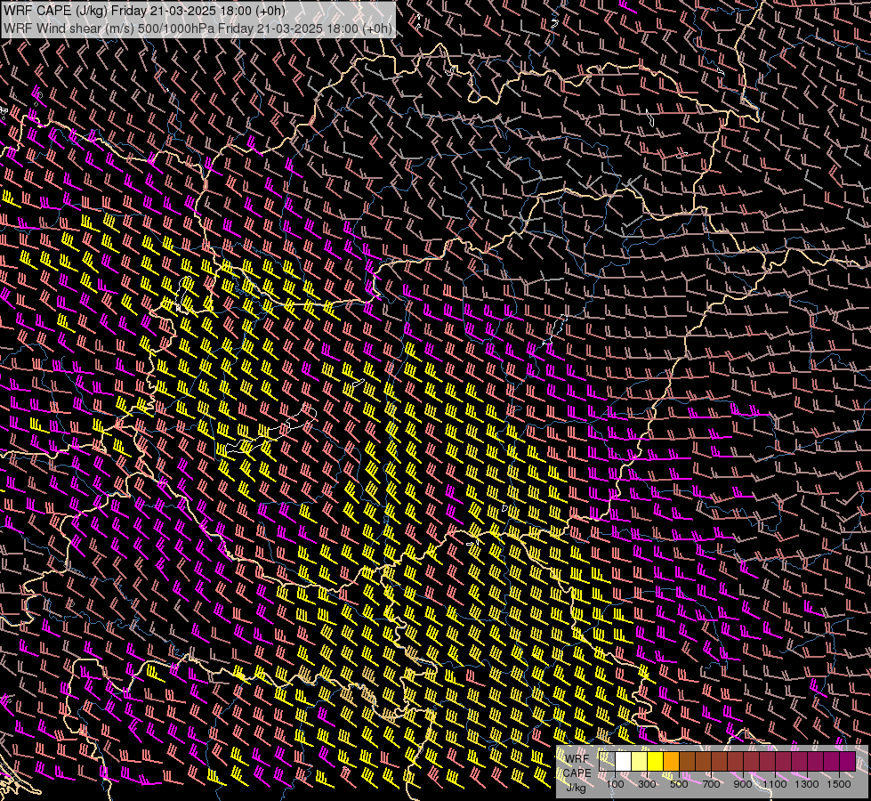Click the legend value "1300"
Image resolution: width=871 pixels, height=801 pixels.
point(807,784)
